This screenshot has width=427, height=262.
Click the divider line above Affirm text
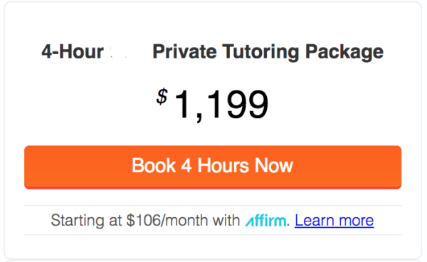coord(213,205)
